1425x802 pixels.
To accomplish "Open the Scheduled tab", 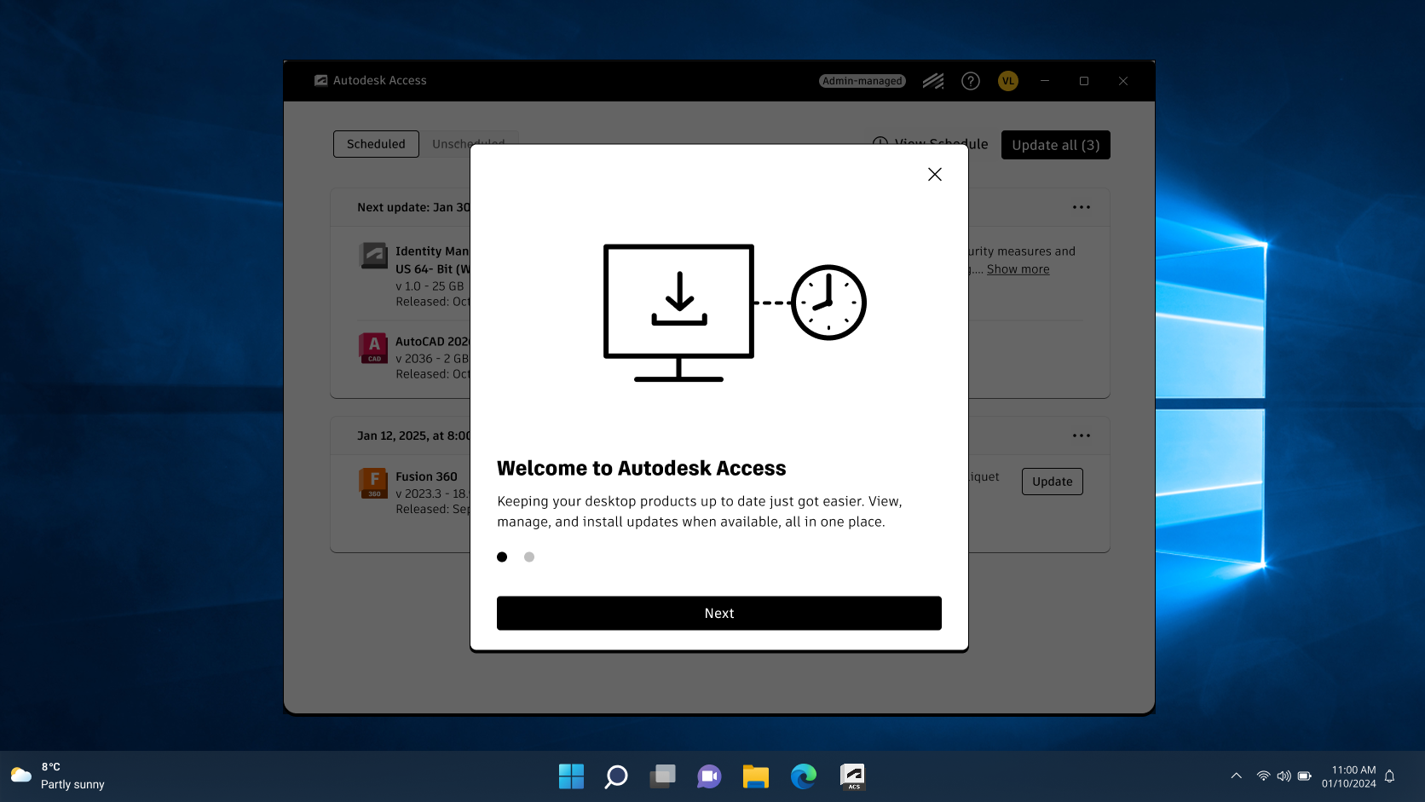I will 376,144.
